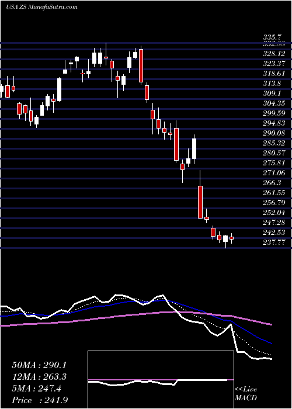Image resolution: width=292 pixels, height=409 pixels.
Task: Select the 304.35 price level label
Action: click(x=275, y=103)
